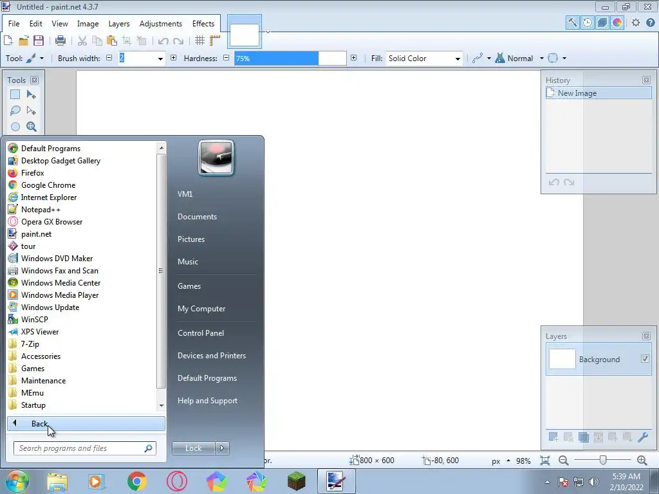Open the Edit menu
Image resolution: width=659 pixels, height=494 pixels.
pos(36,24)
